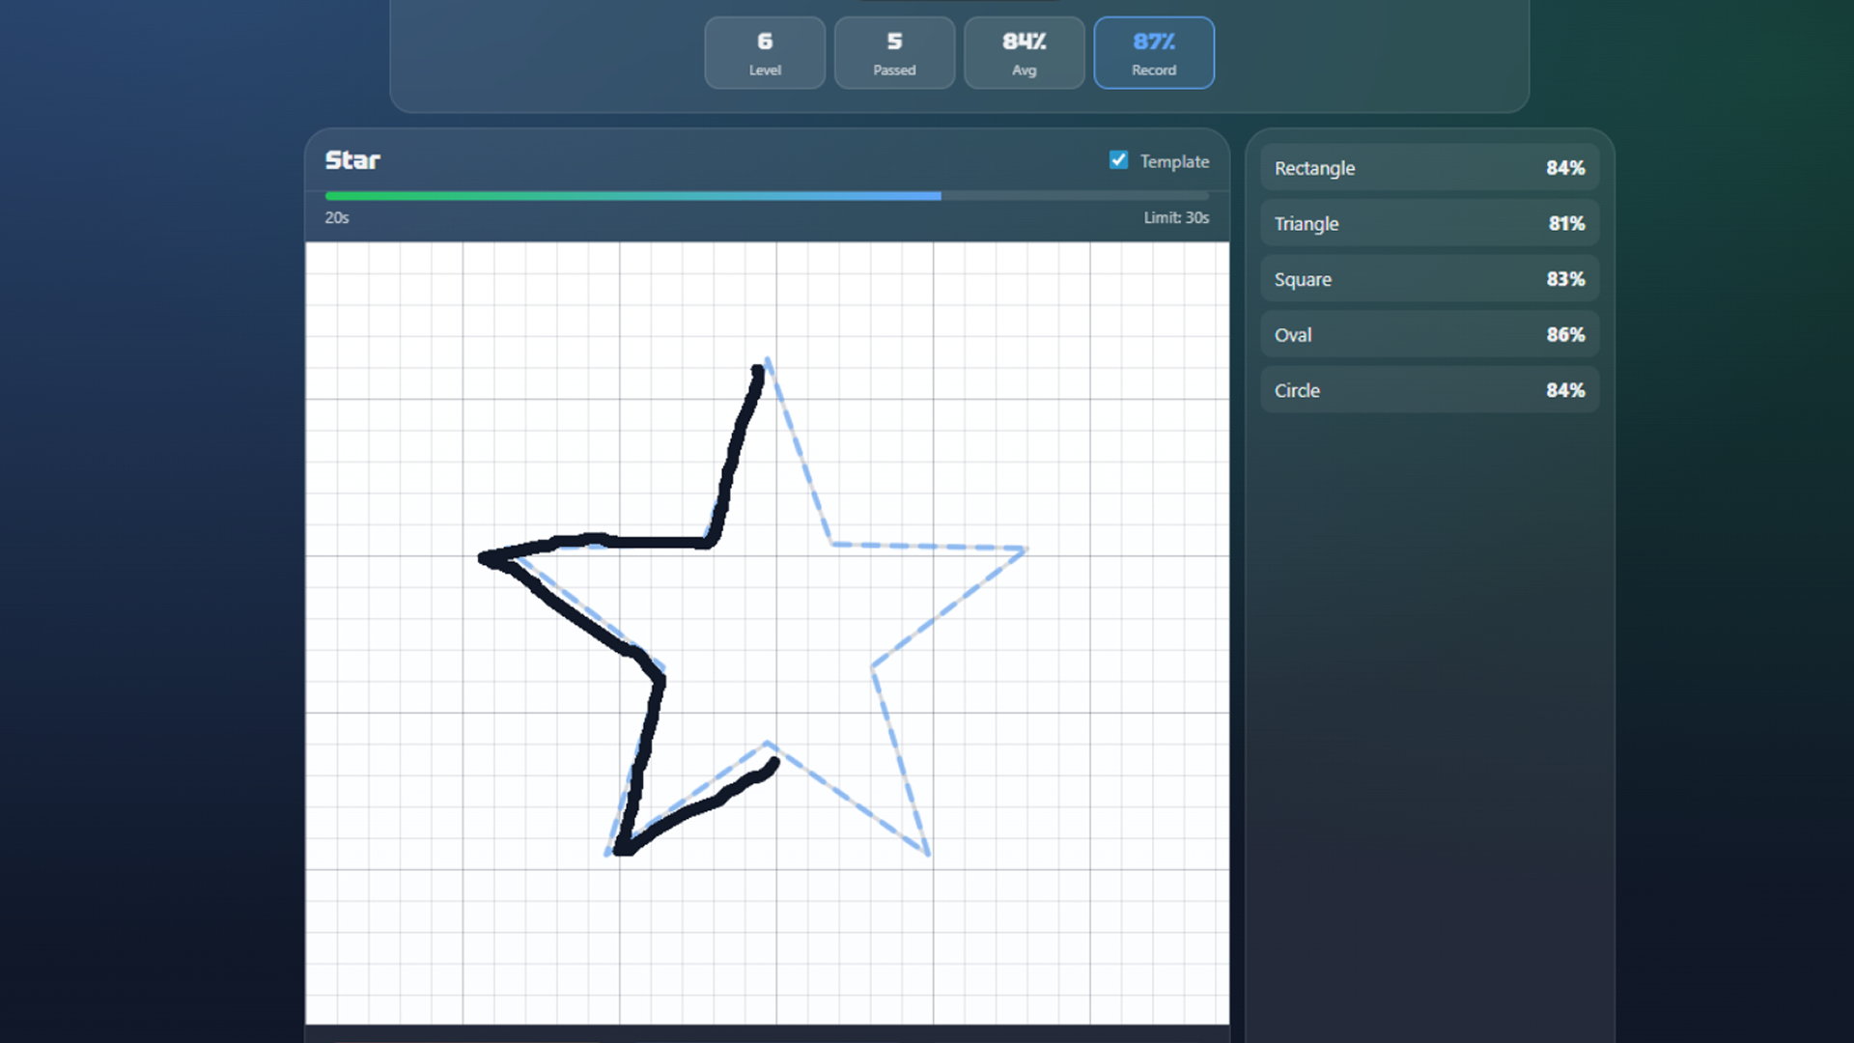Viewport: 1854px width, 1043px height.
Task: Select the Passed counter
Action: [x=893, y=52]
